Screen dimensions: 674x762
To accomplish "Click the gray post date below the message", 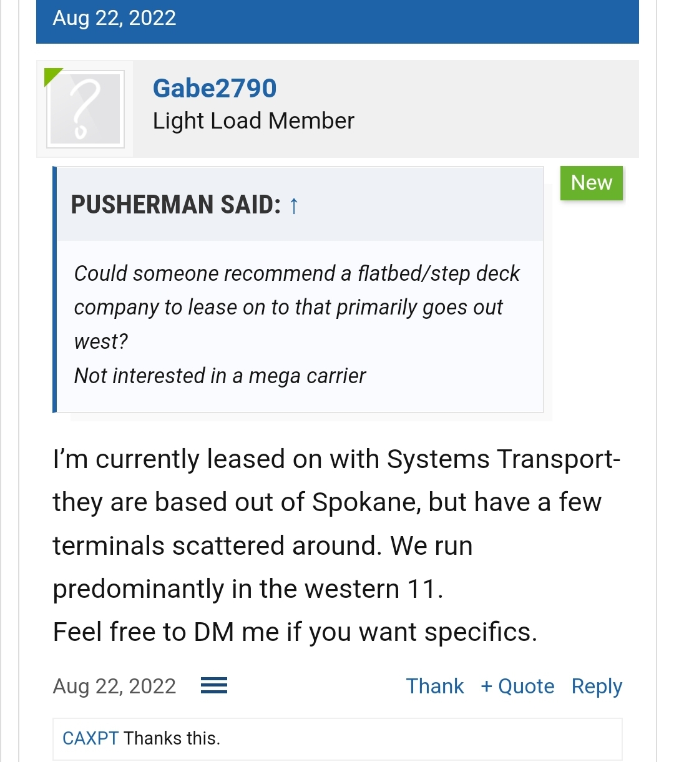I will (x=114, y=686).
